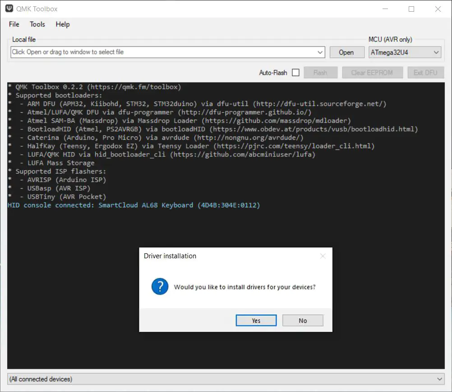Image resolution: width=452 pixels, height=392 pixels.
Task: Click Yes to install drivers
Action: [x=256, y=320]
